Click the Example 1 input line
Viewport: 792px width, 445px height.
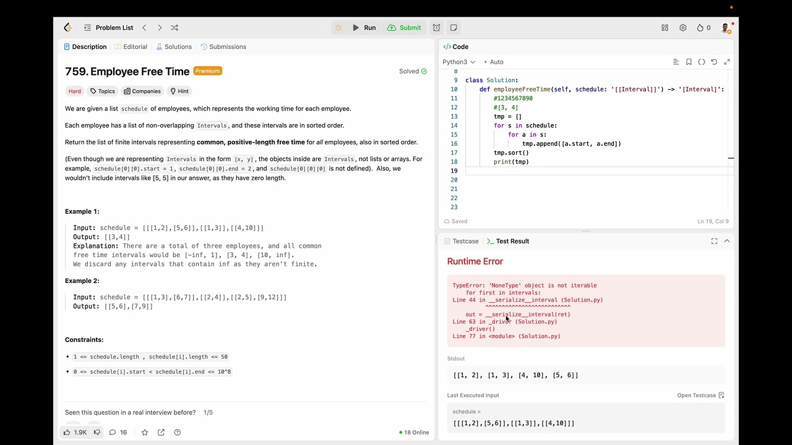(168, 228)
